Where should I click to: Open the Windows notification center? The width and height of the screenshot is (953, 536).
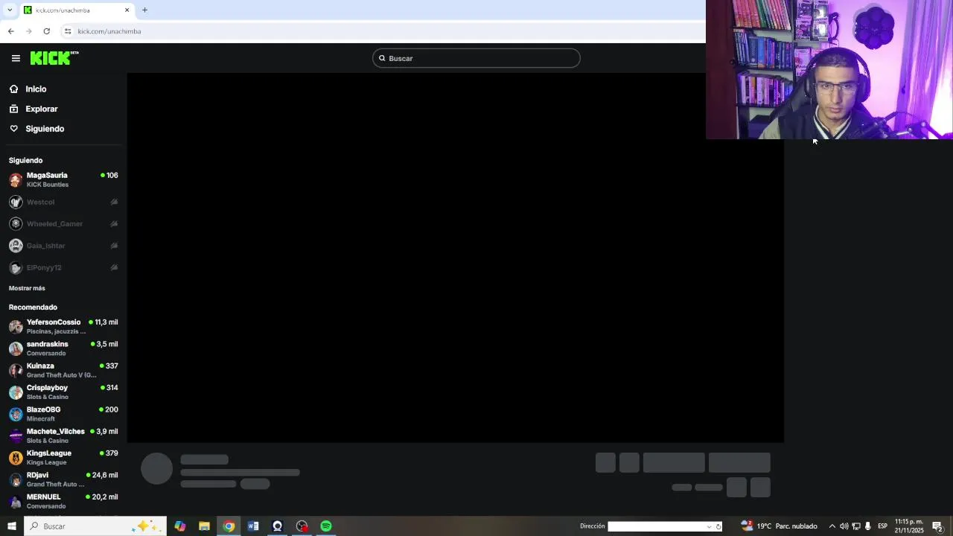(x=938, y=526)
